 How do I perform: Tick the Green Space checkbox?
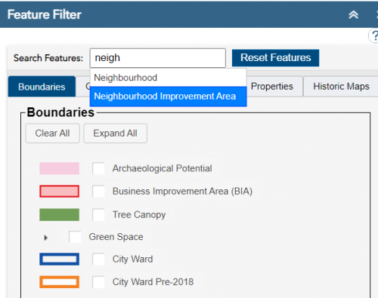[75, 237]
